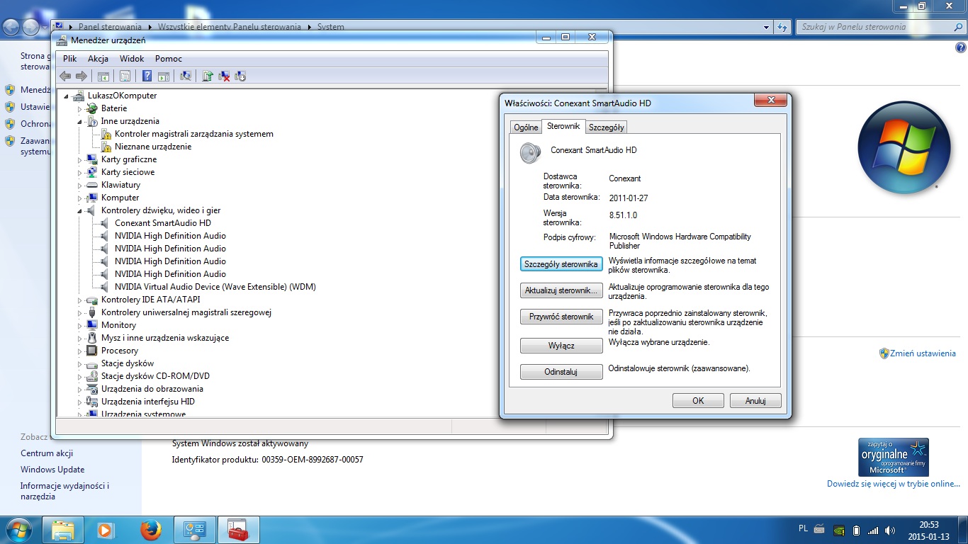Screen dimensions: 968x544
Task: Switch to the Control Panel taskbar button
Action: coord(194,530)
